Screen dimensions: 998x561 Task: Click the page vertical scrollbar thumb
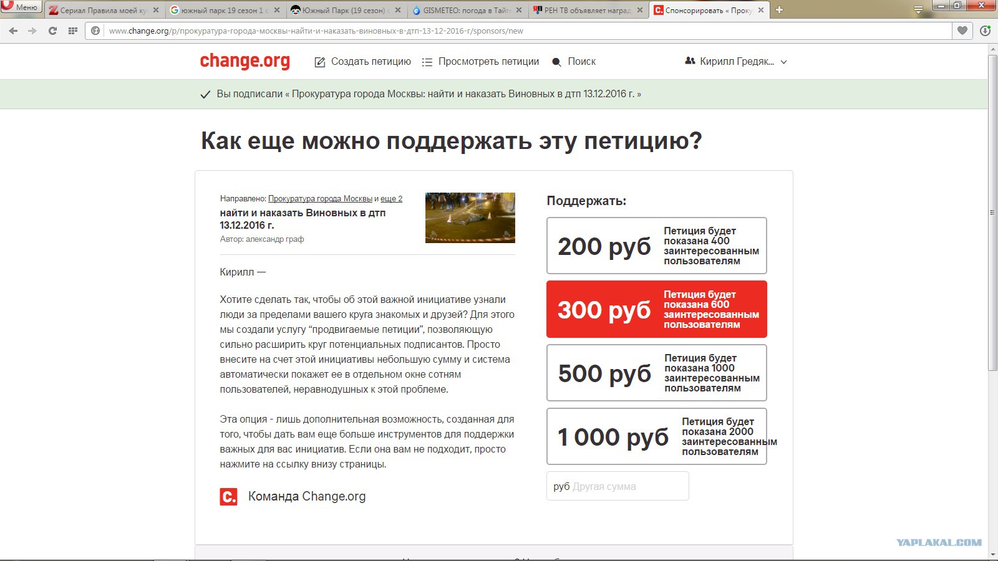pyautogui.click(x=992, y=212)
